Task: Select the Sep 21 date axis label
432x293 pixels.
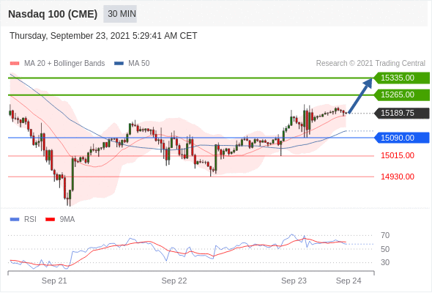Action: coord(54,281)
